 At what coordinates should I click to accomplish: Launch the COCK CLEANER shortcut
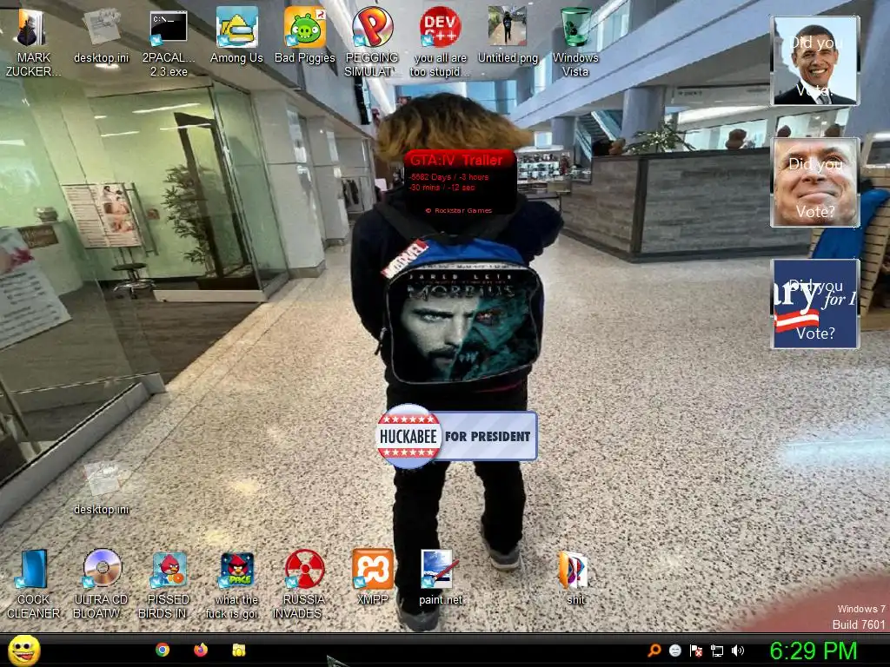click(x=33, y=569)
